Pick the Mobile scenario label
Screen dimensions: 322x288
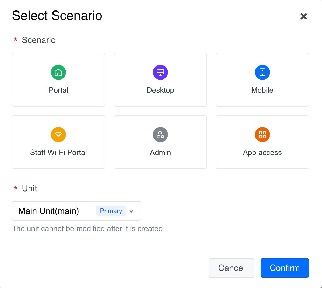pos(262,90)
